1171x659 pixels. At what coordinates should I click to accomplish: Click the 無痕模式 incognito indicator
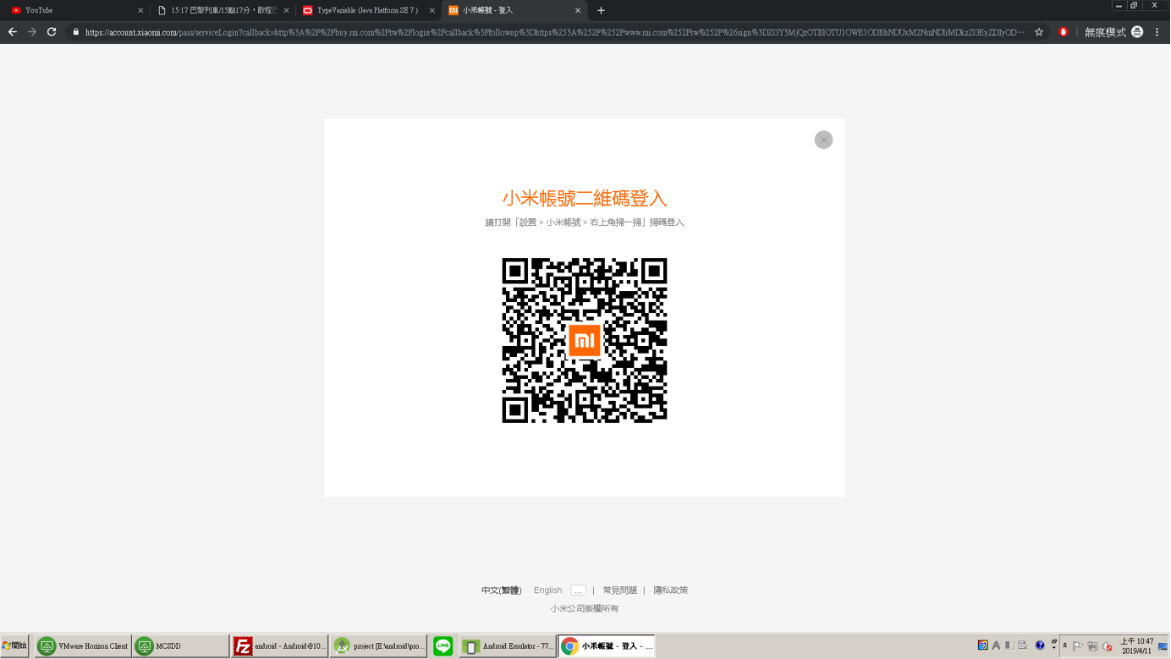(1113, 32)
